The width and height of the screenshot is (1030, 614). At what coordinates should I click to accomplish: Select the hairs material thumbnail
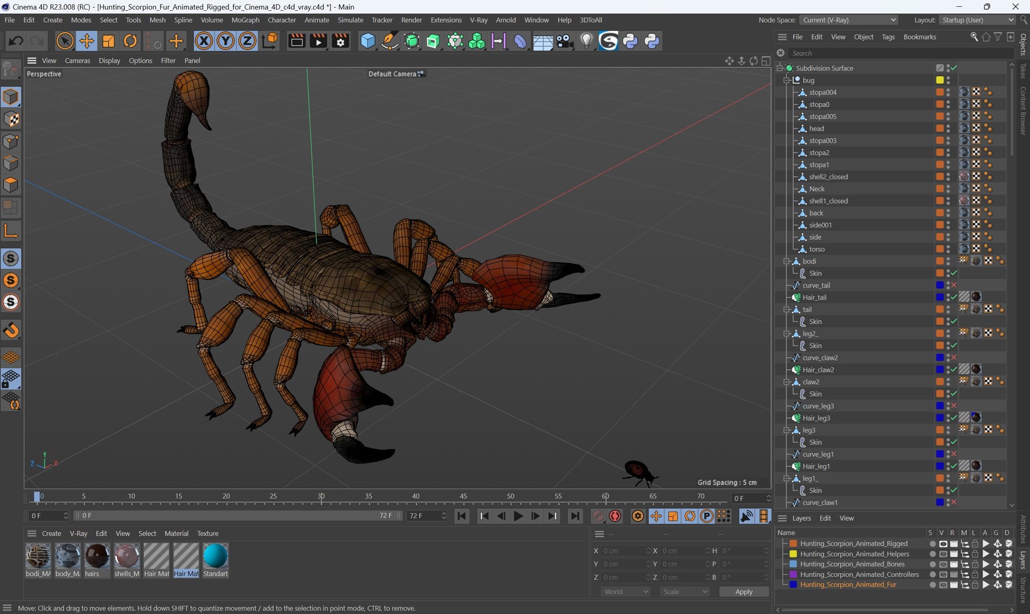[x=97, y=556]
